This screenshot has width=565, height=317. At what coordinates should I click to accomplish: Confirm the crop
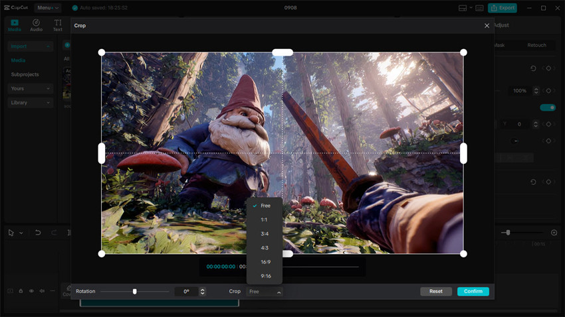473,292
